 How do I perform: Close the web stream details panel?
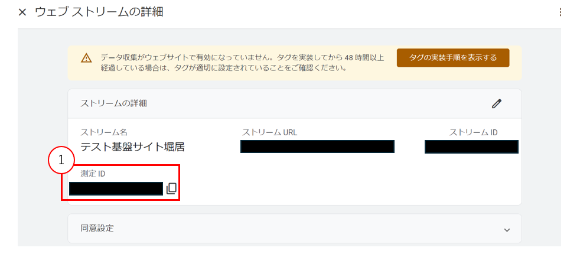click(x=22, y=12)
